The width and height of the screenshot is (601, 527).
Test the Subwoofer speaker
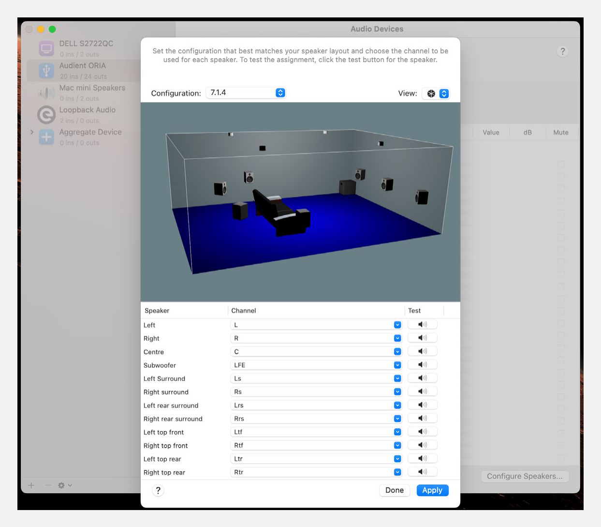click(422, 365)
